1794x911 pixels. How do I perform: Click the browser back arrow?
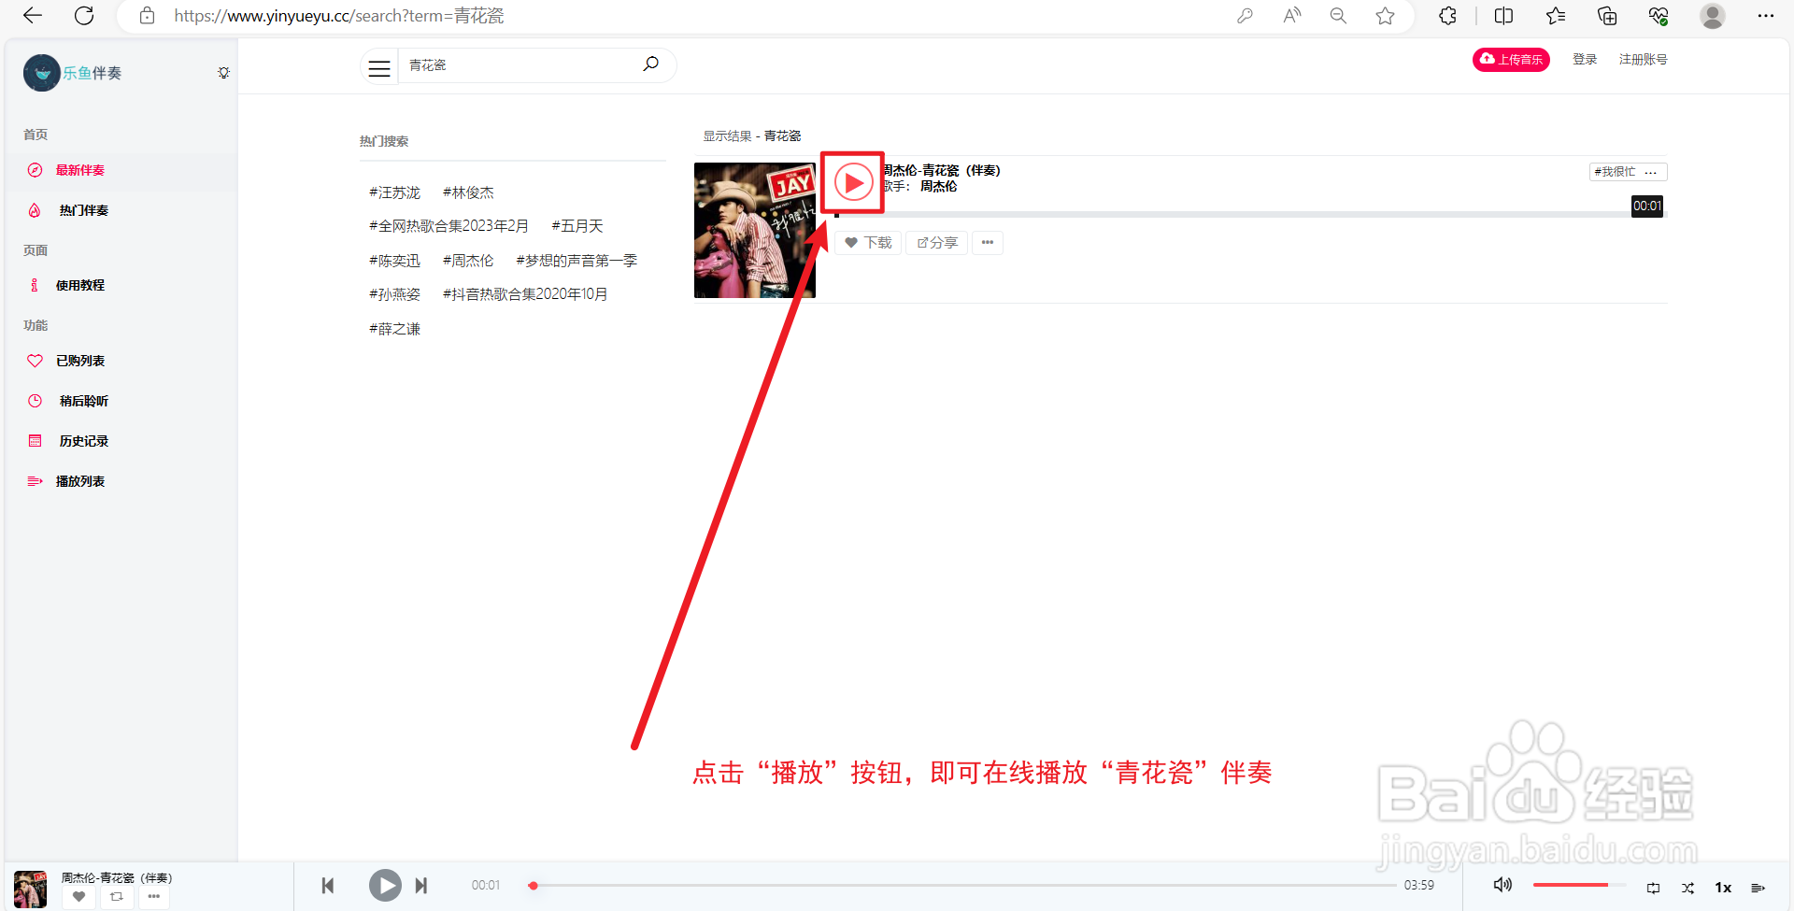point(33,16)
